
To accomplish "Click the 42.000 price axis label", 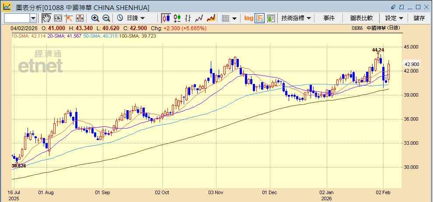I will click(411, 71).
